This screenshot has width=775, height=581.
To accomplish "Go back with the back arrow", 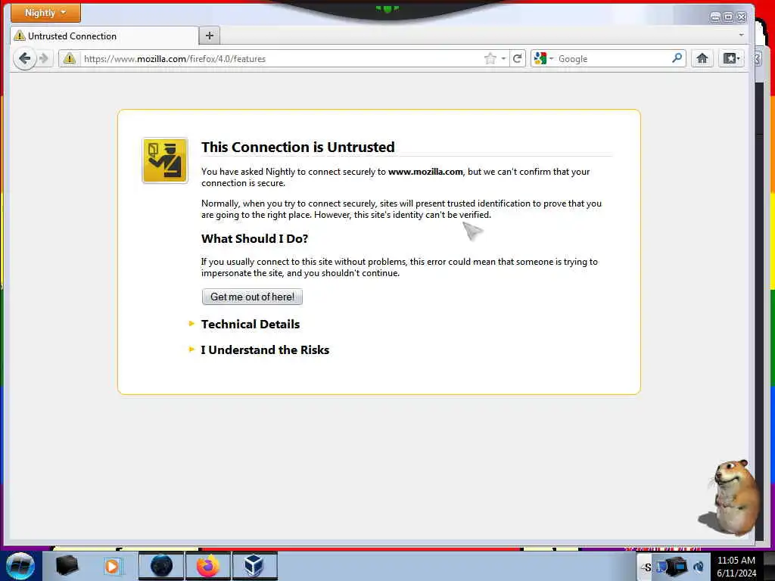I will [24, 59].
